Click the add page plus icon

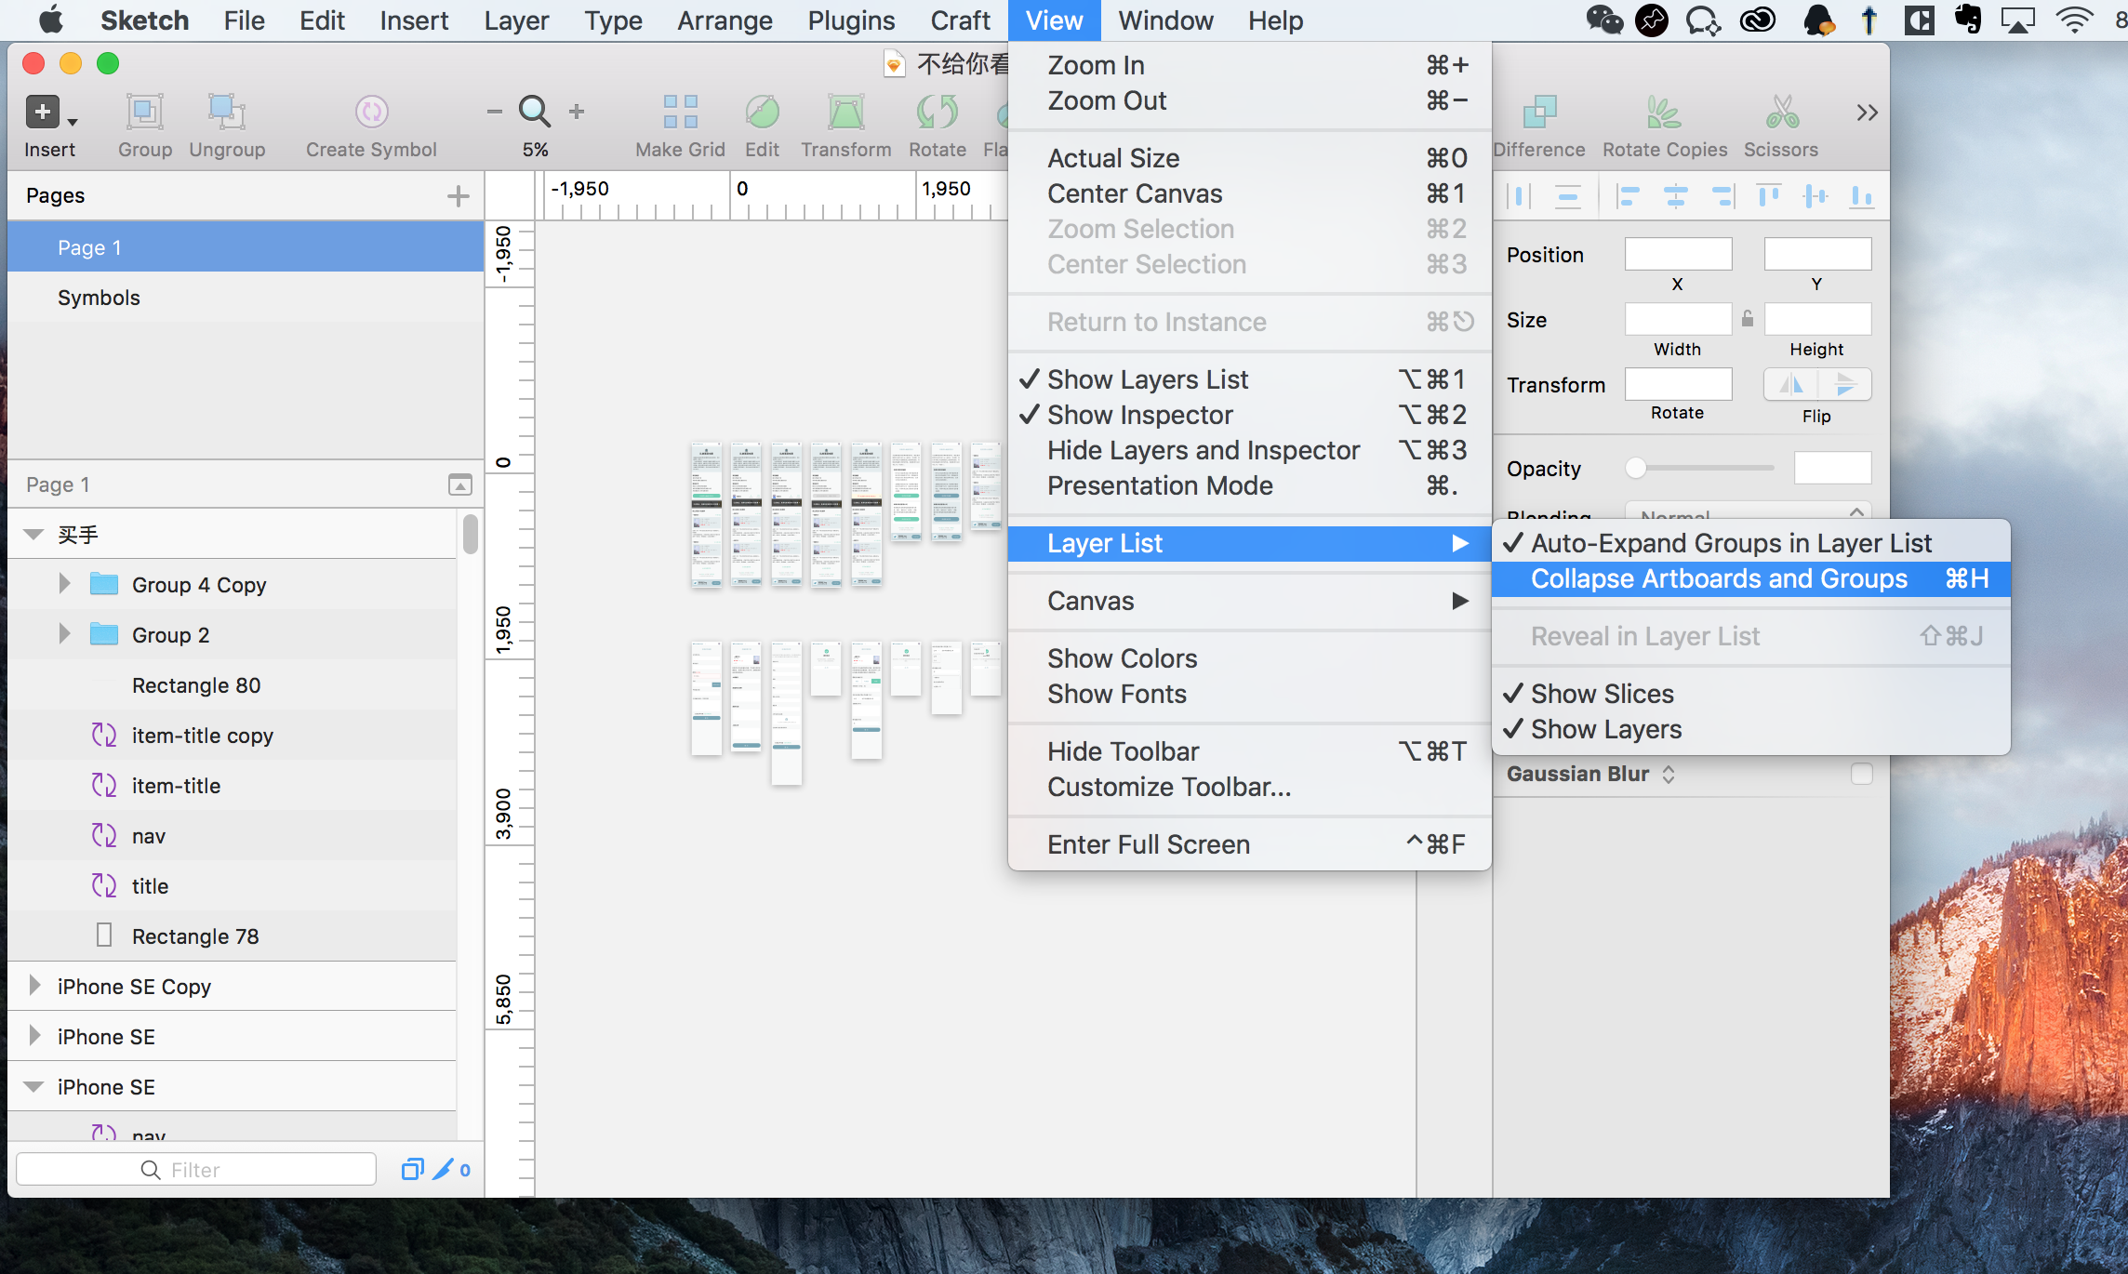tap(458, 196)
